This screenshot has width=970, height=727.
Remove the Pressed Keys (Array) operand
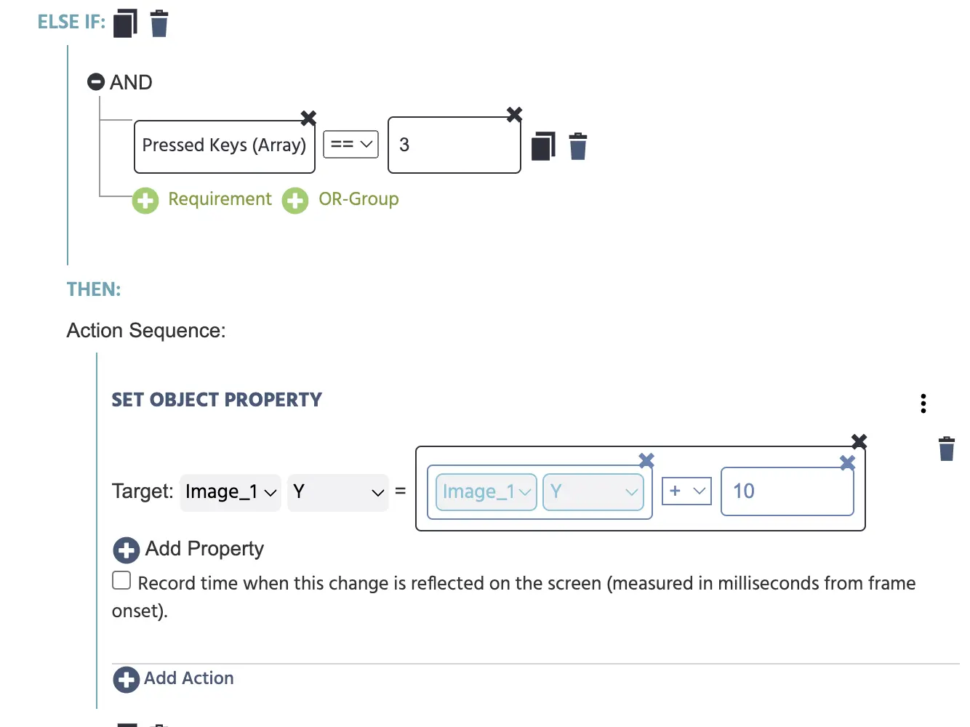click(308, 118)
